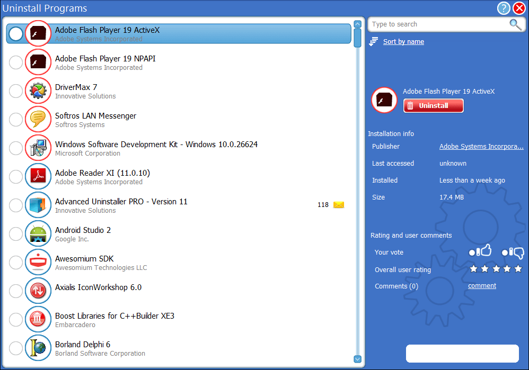Click the Softros LAN Messenger icon
The image size is (529, 370).
coord(38,120)
